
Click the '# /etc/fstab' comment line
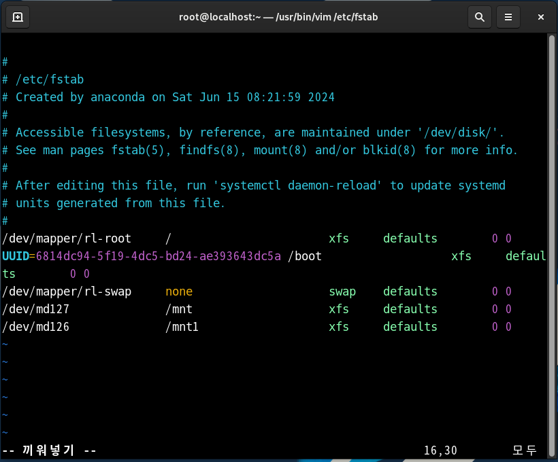[x=43, y=79]
